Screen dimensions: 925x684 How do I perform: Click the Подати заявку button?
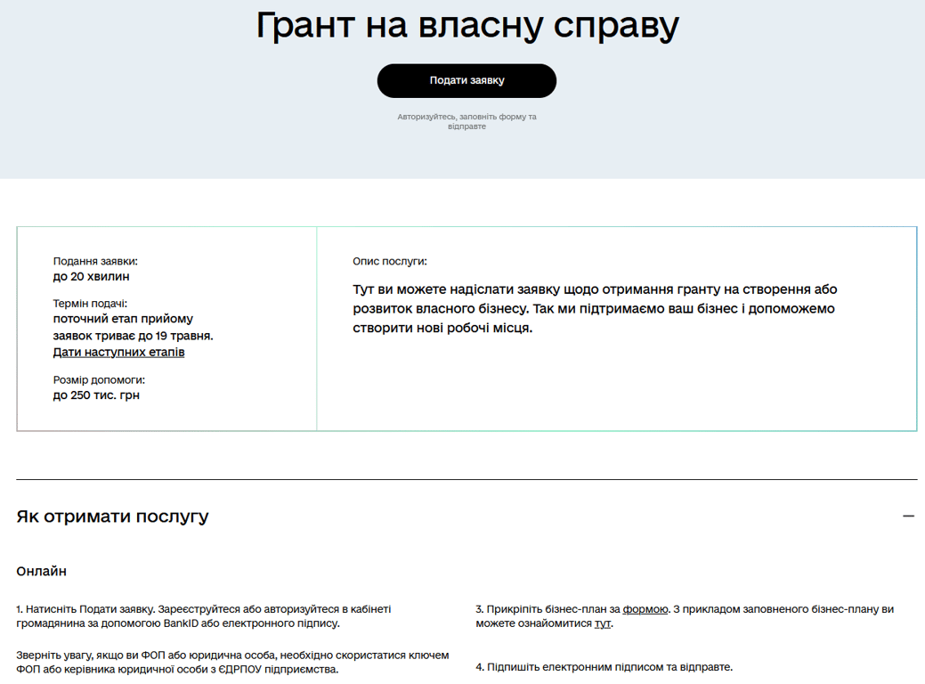[467, 80]
